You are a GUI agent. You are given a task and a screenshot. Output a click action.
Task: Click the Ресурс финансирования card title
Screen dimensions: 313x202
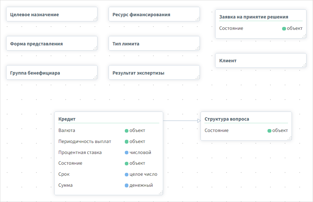click(x=141, y=15)
